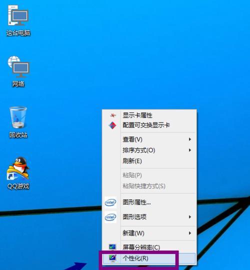The height and width of the screenshot is (270, 250).
Task: Click the diamond icon beside 配置可交换显示卡
Action: [x=112, y=125]
